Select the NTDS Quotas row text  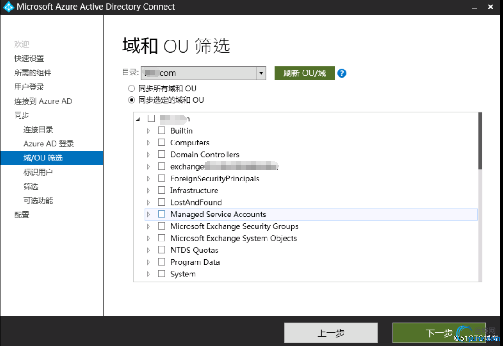(194, 251)
